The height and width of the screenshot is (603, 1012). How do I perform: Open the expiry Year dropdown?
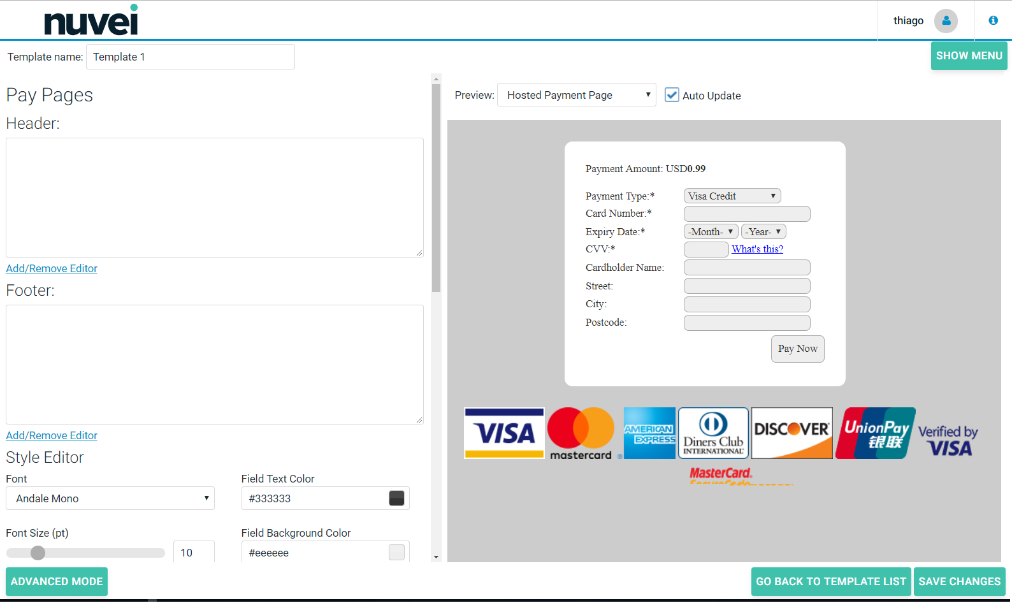coord(763,231)
